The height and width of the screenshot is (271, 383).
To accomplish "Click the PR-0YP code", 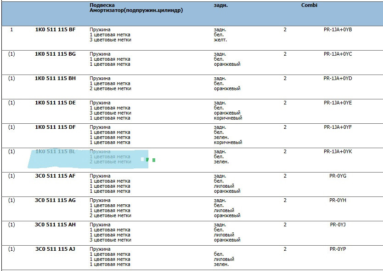I will pyautogui.click(x=338, y=249).
